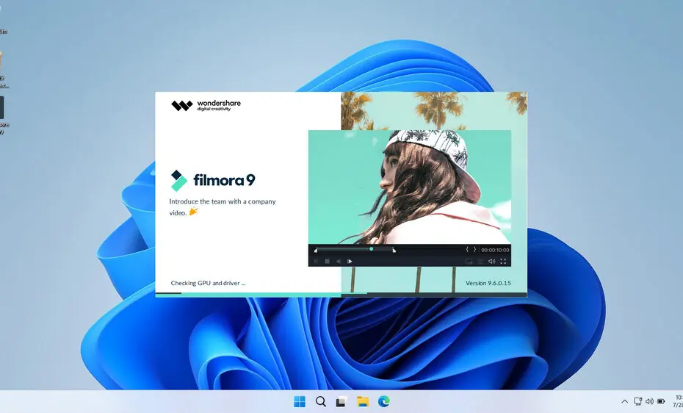Click 'Introduce the team with a company video.' text

pos(222,207)
